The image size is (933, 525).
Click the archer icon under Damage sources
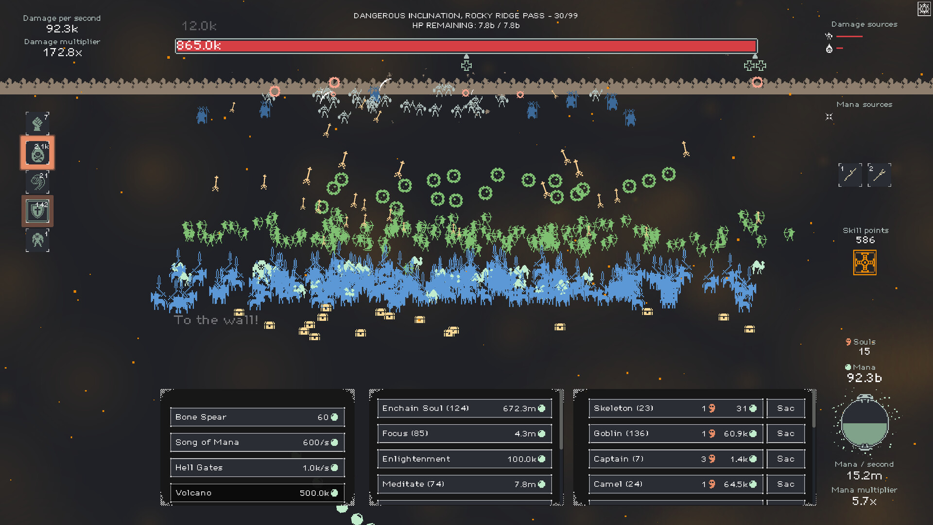(x=829, y=36)
